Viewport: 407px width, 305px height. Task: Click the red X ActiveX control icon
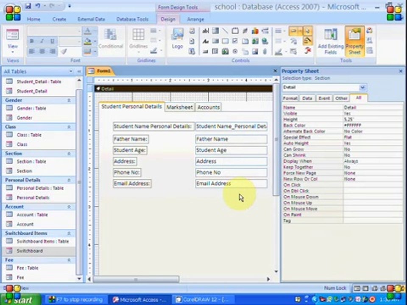point(308,50)
